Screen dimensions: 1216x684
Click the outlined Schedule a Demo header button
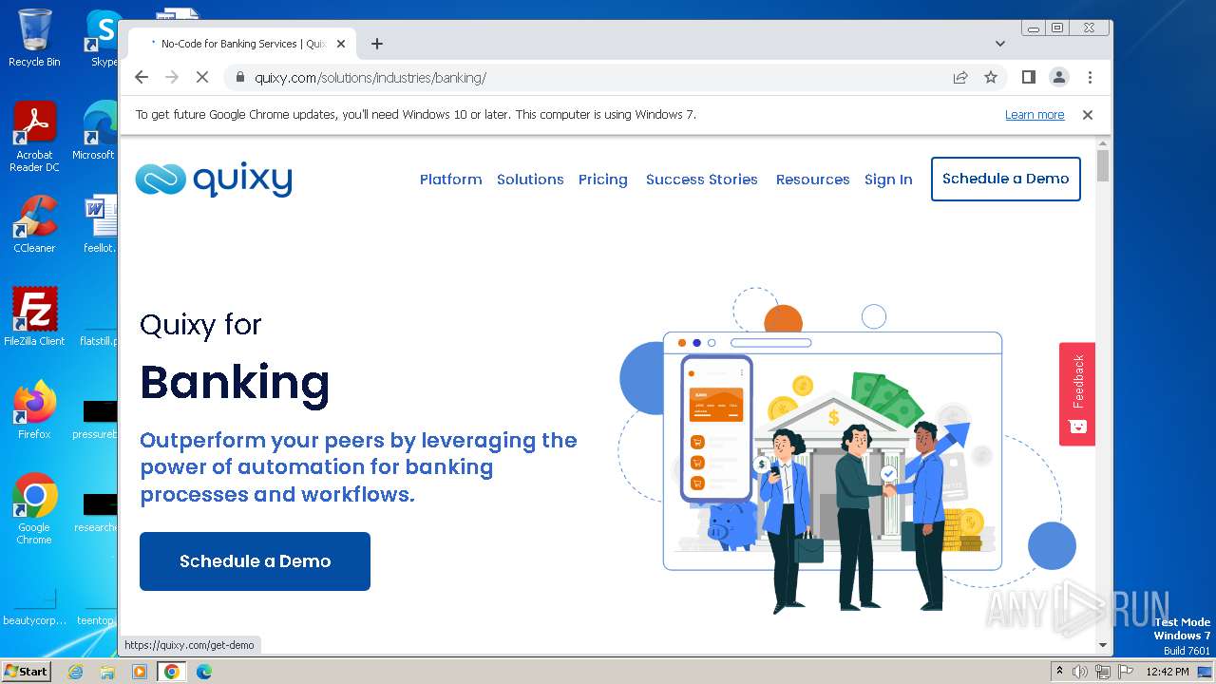pos(1006,179)
